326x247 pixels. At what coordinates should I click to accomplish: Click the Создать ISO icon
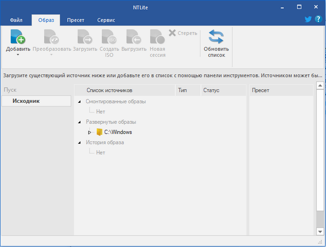109,37
